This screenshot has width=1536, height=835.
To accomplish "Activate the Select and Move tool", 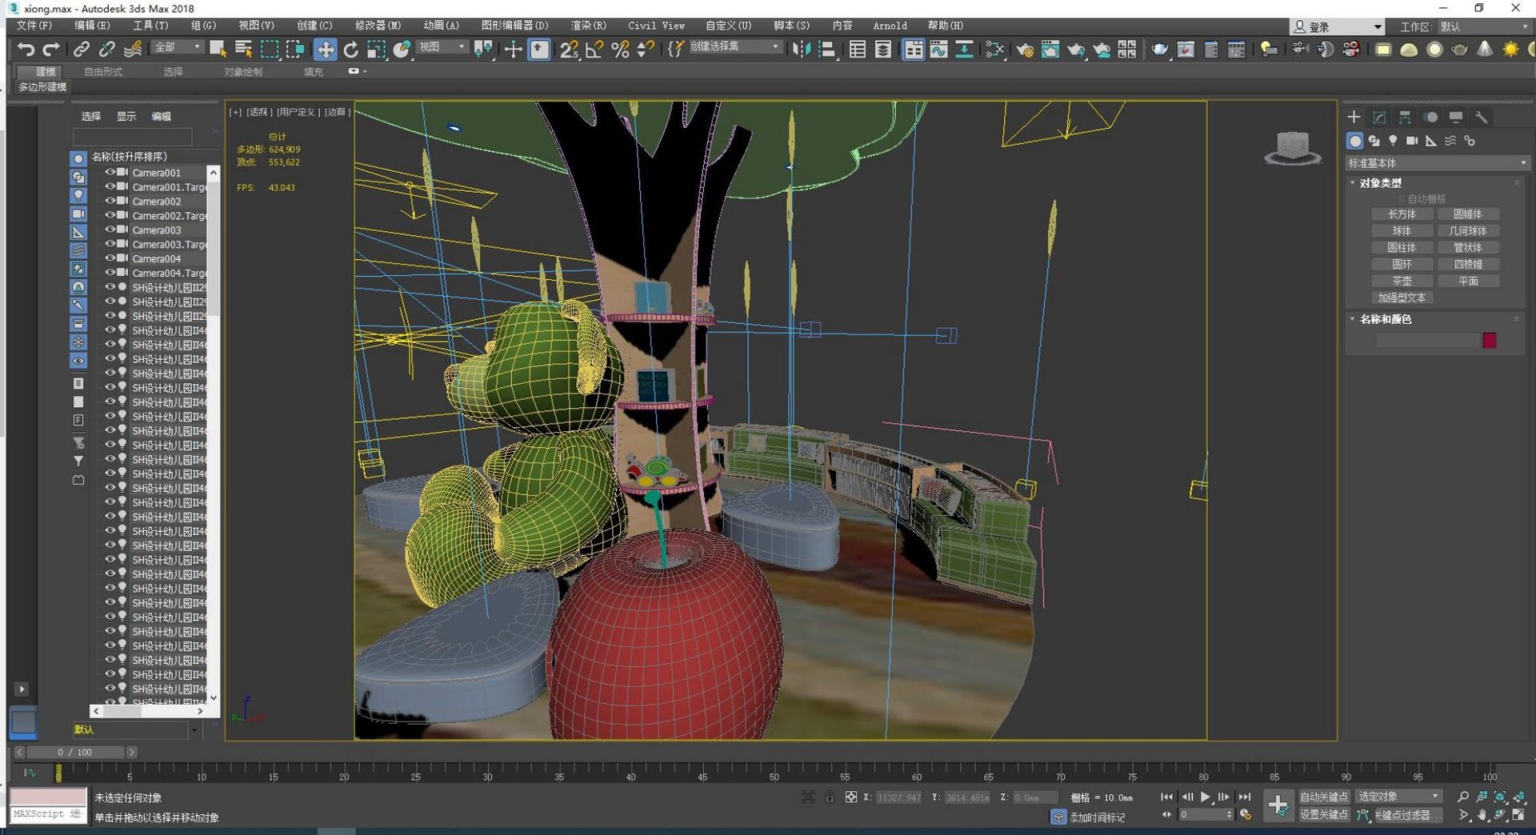I will [x=325, y=50].
